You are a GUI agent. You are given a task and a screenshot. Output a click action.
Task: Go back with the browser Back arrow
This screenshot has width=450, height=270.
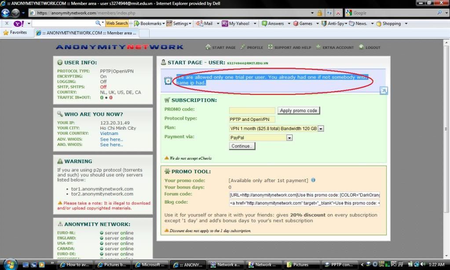tap(5, 13)
